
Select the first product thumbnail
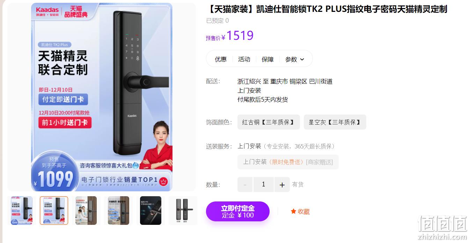(22, 211)
